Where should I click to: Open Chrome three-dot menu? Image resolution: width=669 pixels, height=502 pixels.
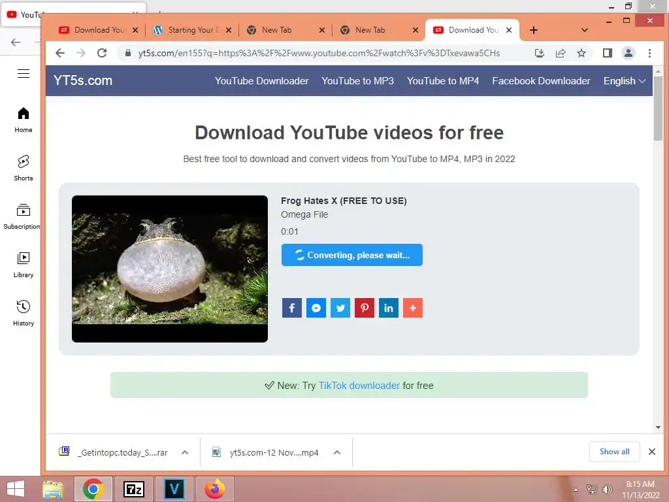pos(650,53)
